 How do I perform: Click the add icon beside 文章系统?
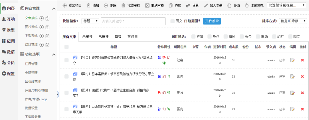42,19
